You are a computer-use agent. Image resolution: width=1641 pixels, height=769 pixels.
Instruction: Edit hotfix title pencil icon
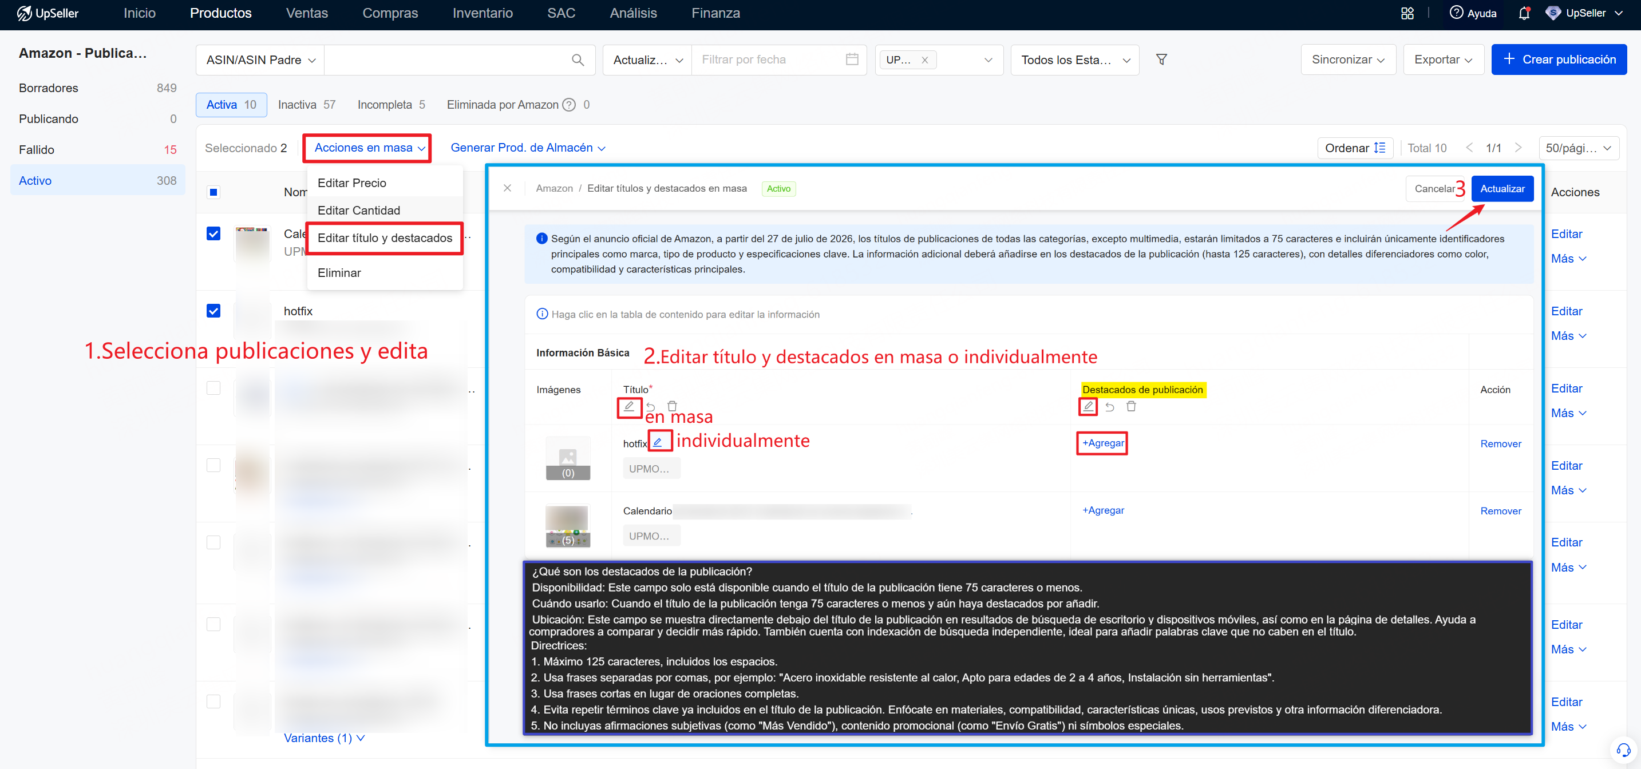[658, 442]
